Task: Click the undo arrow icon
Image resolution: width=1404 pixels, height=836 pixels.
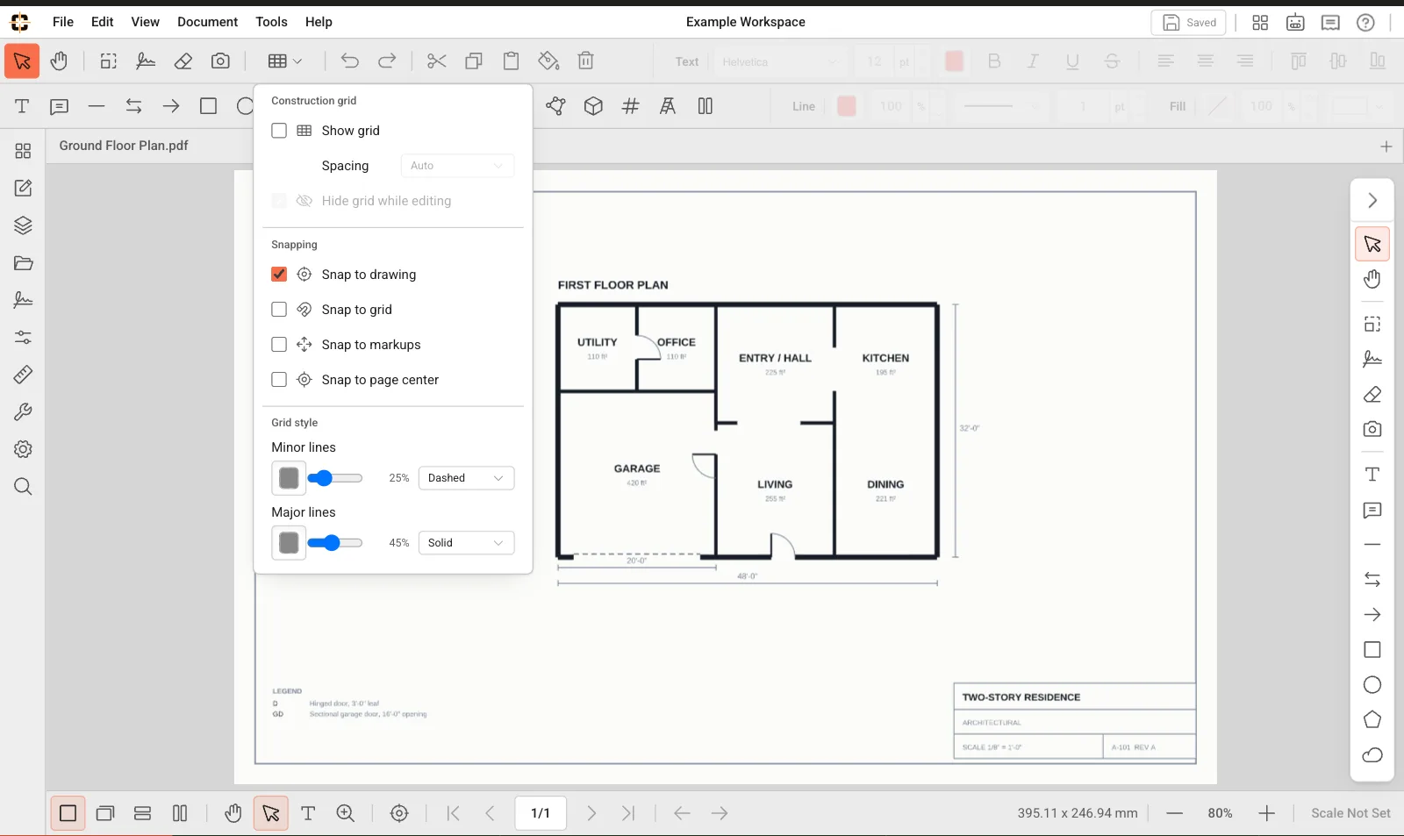Action: (x=350, y=61)
